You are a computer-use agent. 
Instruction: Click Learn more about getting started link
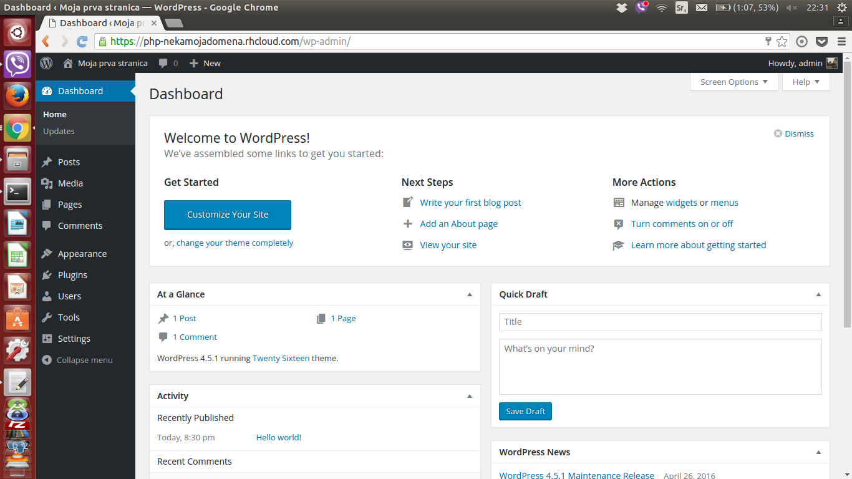pos(699,245)
